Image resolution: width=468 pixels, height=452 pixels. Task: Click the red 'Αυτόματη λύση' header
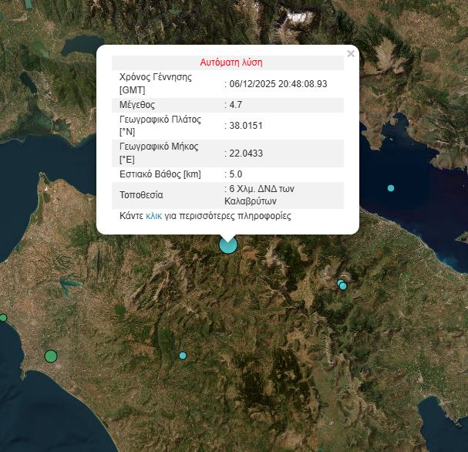pyautogui.click(x=231, y=62)
